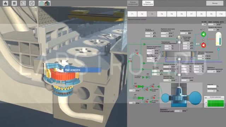Click the clock icon in the toolbar
The height and width of the screenshot is (127, 226).
(x=32, y=3)
